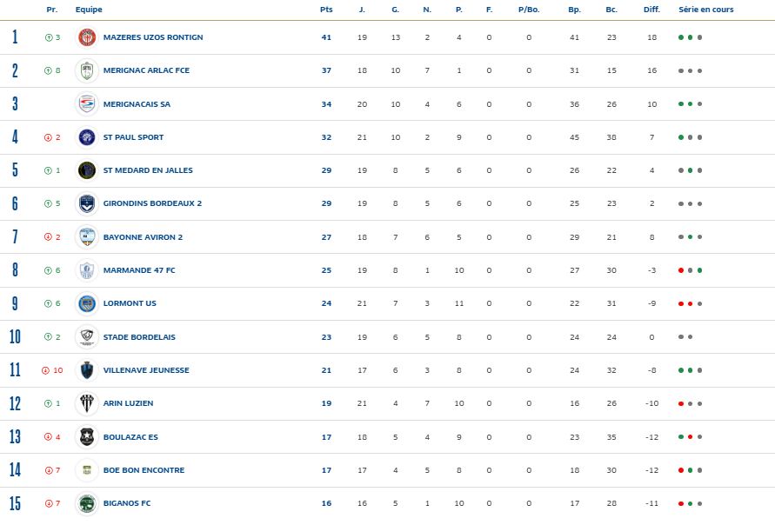The image size is (775, 525).
Task: Click Mazeres Uzos Rontign's series form dots
Action: click(690, 38)
